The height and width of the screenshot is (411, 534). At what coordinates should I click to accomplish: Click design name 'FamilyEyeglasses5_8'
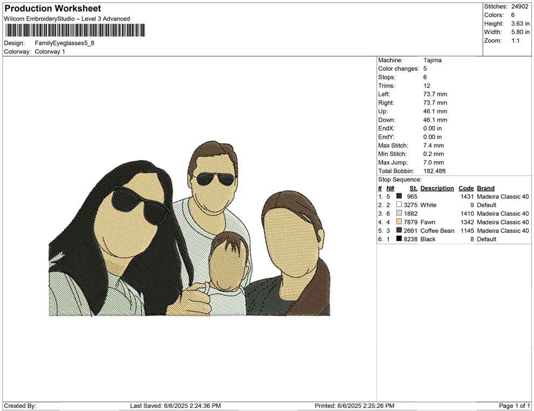(64, 43)
